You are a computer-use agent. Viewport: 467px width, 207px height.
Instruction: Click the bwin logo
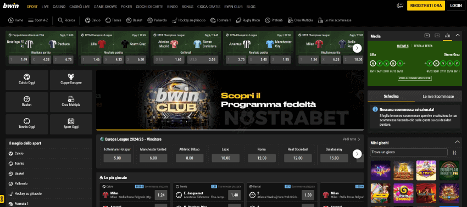click(11, 5)
